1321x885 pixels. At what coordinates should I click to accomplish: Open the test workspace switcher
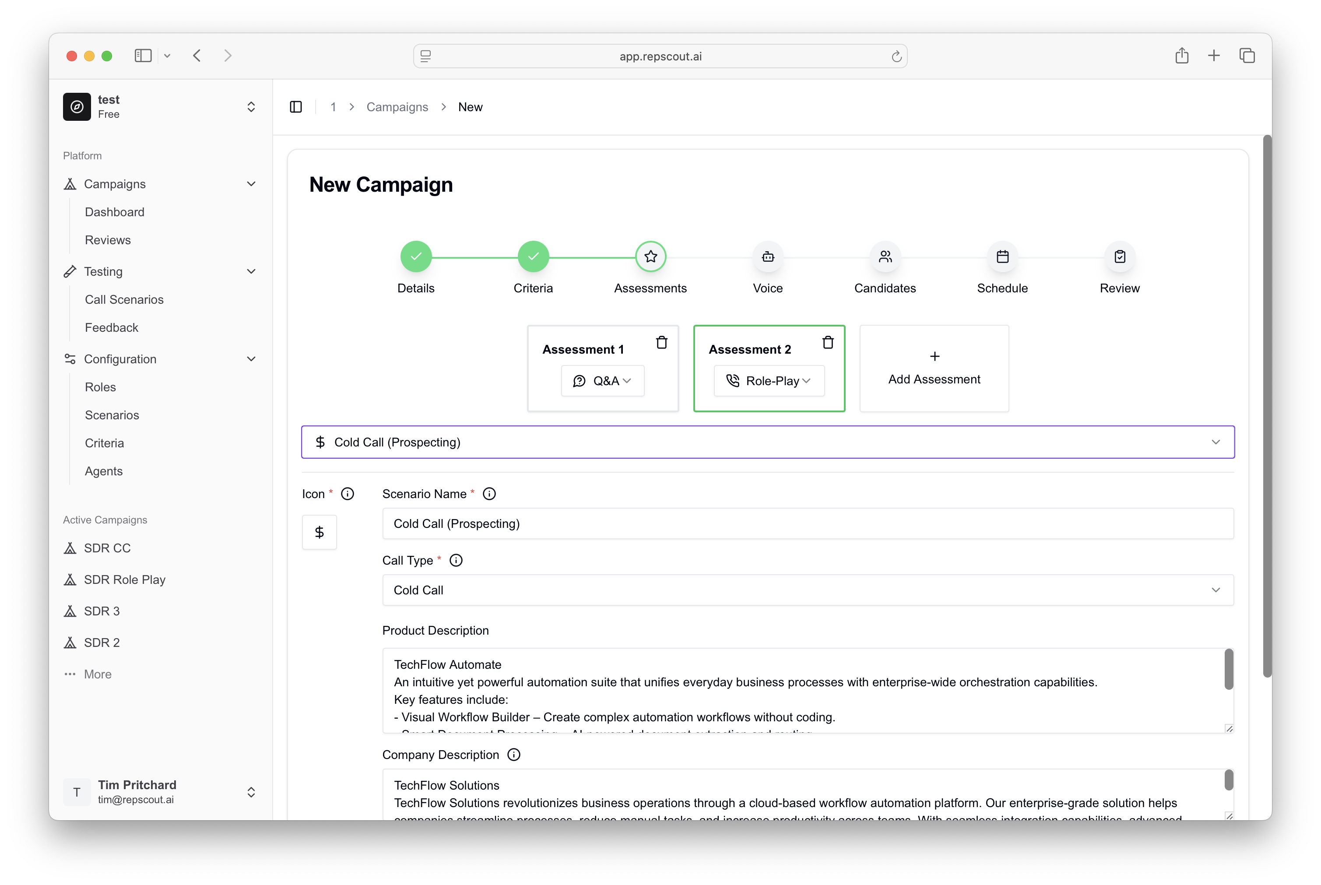point(160,107)
